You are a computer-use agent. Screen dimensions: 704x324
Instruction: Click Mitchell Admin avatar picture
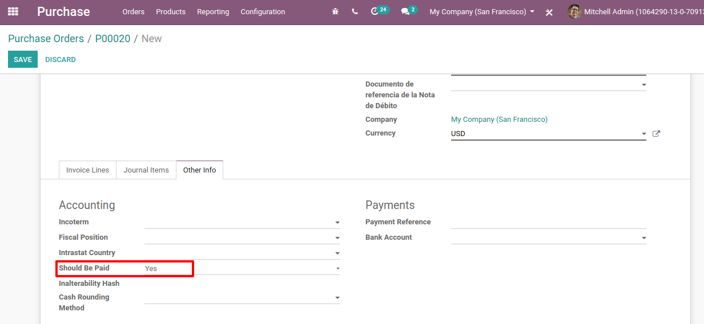pyautogui.click(x=574, y=11)
